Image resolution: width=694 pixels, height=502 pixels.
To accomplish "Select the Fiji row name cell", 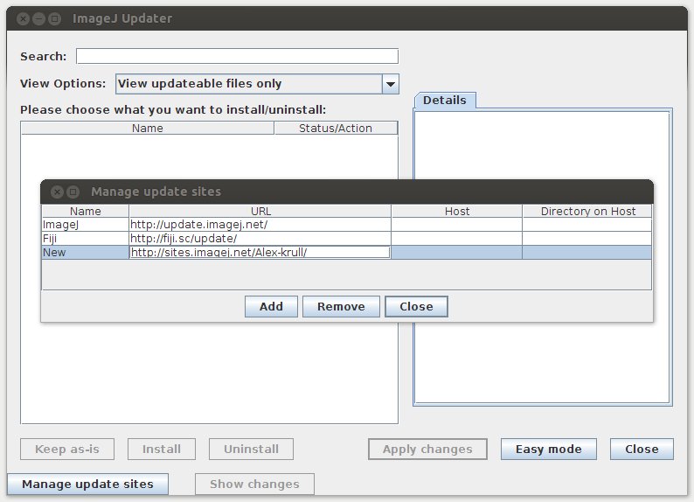I will (x=85, y=239).
